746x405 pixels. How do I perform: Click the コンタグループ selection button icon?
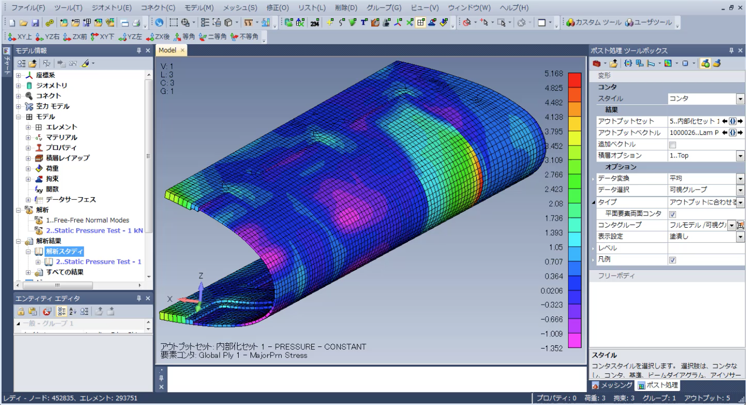740,226
